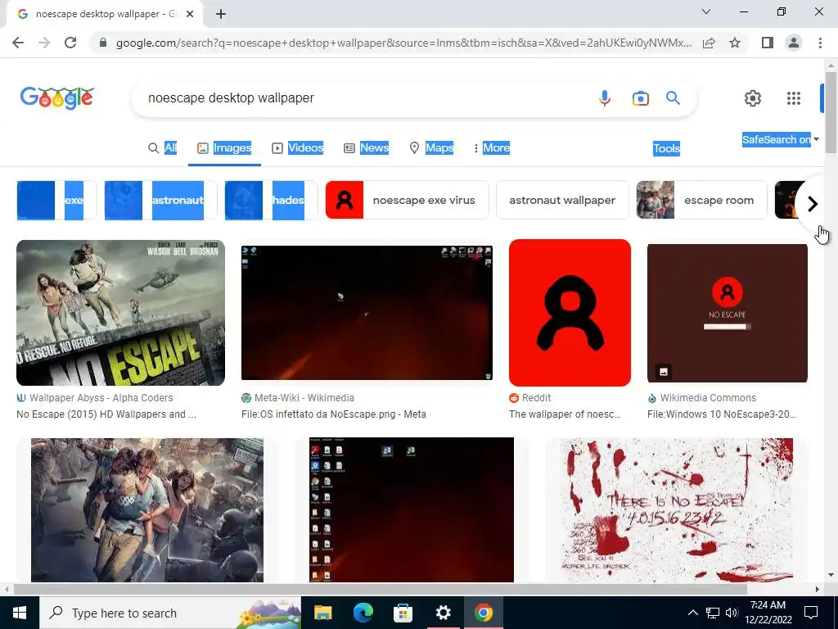Click the lock icon in address bar
The image size is (838, 629).
coord(103,43)
